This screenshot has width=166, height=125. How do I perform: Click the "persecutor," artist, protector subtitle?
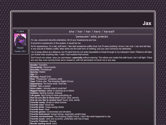[92, 37]
